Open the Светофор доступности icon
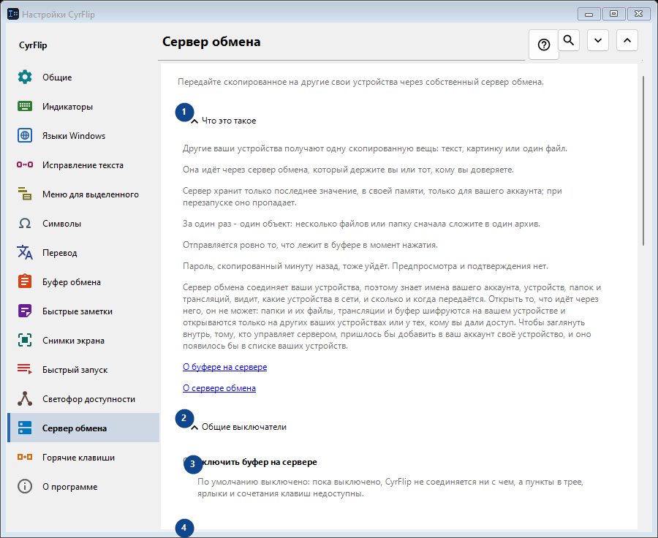Image resolution: width=658 pixels, height=538 pixels. [25, 398]
